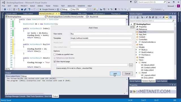Click the layout page browse ellipsis button
181x102 pixels.
pyautogui.click(x=131, y=65)
